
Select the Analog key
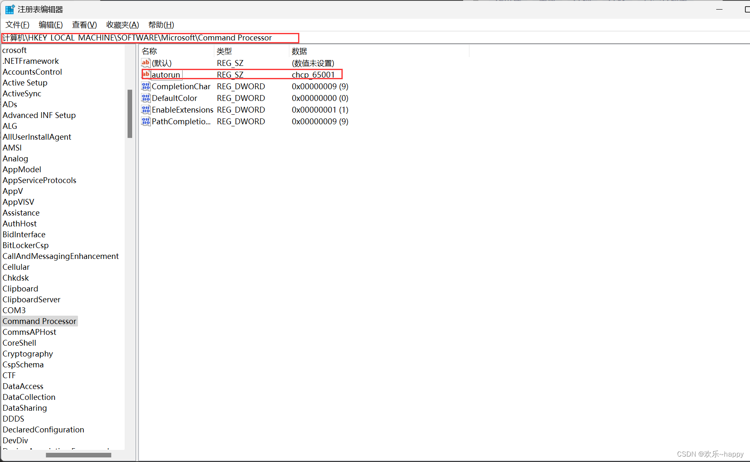15,158
